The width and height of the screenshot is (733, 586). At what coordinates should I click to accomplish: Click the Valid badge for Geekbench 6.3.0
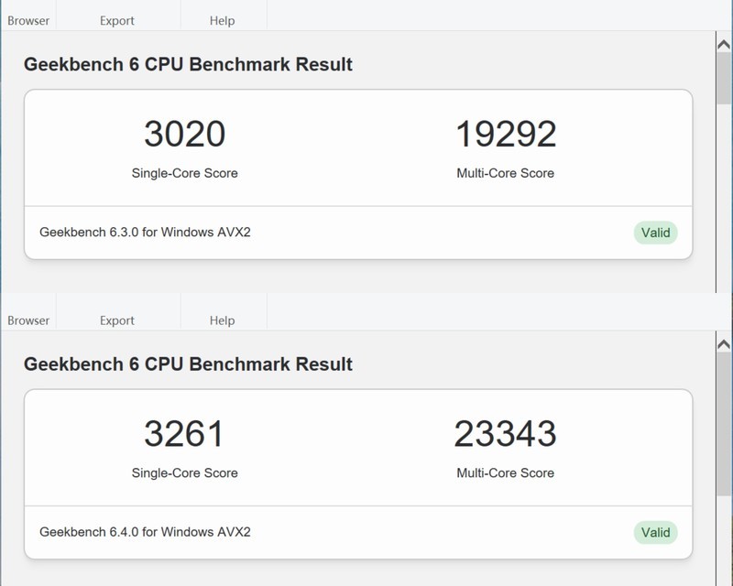tap(655, 233)
